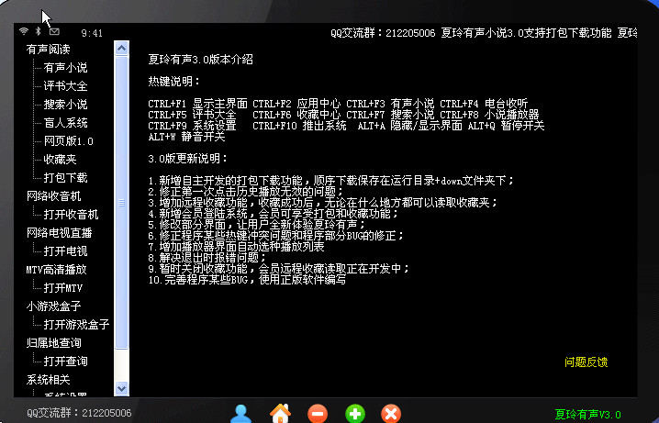Click the Bluetooth status icon
The width and height of the screenshot is (659, 423).
tap(38, 31)
